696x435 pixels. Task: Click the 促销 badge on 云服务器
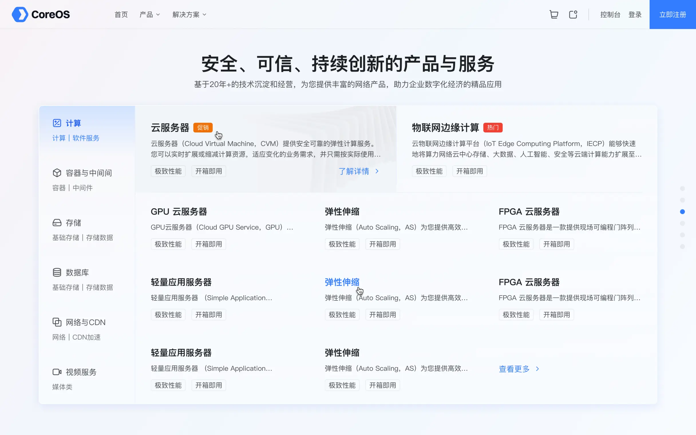(x=203, y=127)
